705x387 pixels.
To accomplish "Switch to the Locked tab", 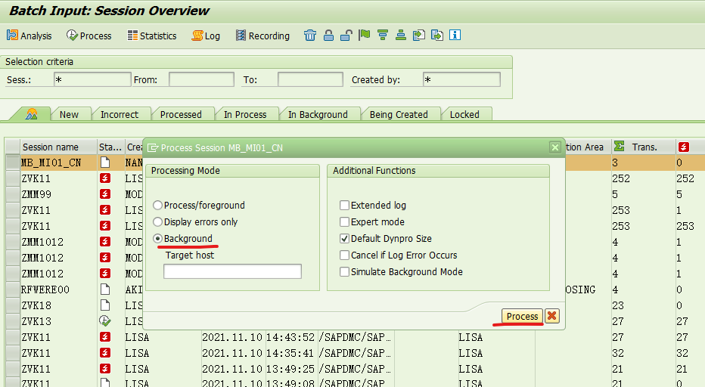I will point(464,114).
